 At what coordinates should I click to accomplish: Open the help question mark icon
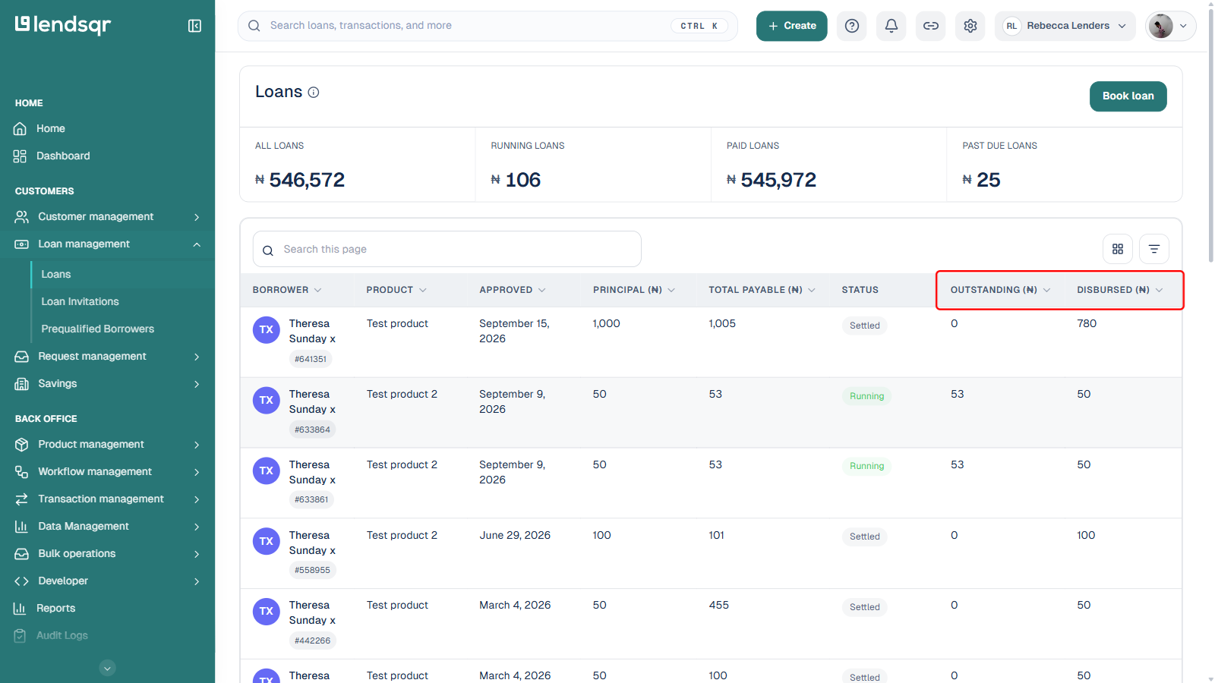(852, 26)
